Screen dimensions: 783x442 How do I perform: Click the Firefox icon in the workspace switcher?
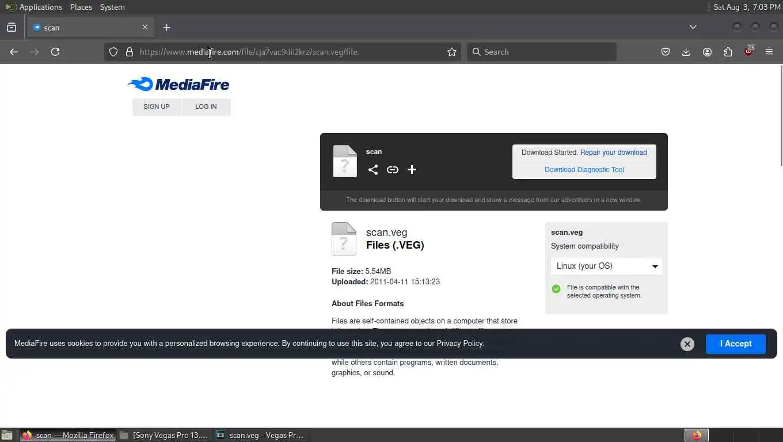[697, 435]
